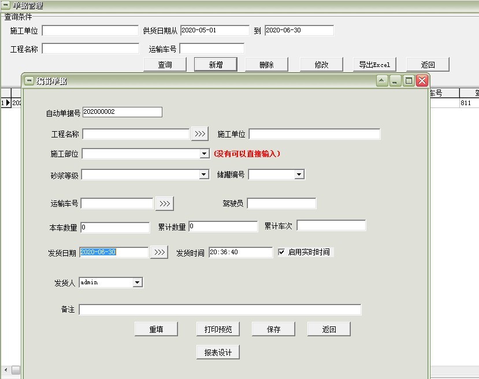Roll up the 编辑单据 dialog

382,81
